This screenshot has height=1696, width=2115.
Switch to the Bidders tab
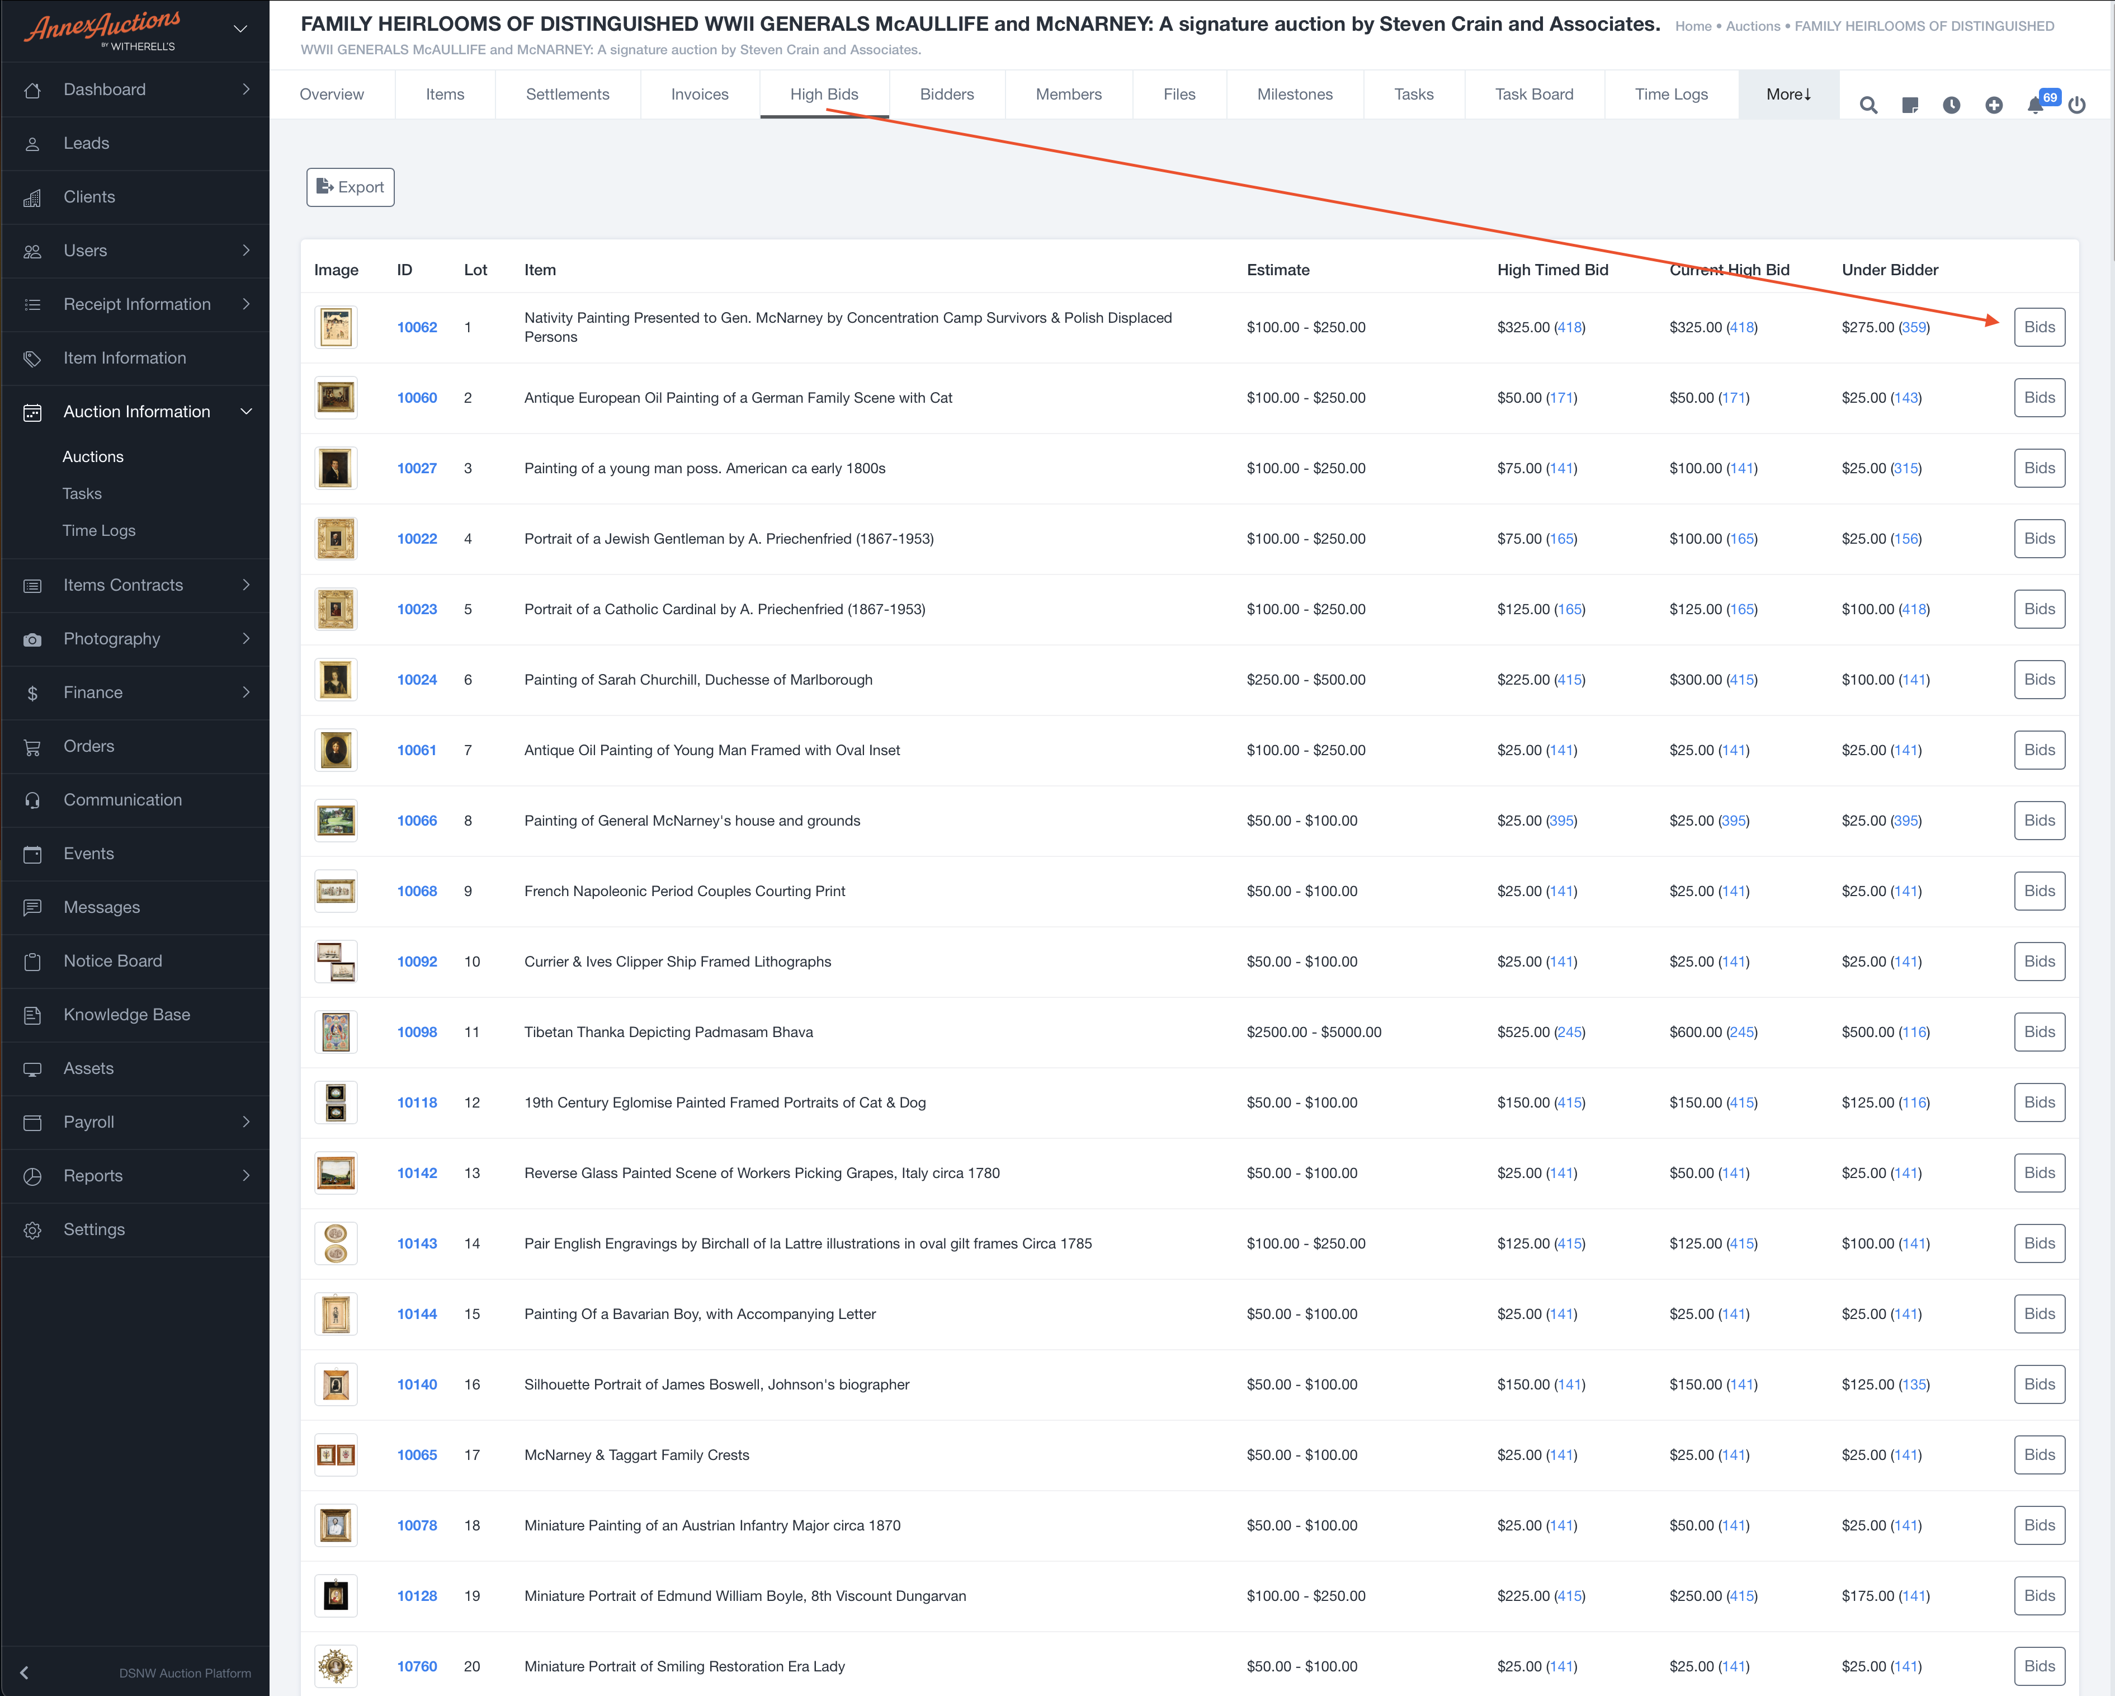pos(946,94)
